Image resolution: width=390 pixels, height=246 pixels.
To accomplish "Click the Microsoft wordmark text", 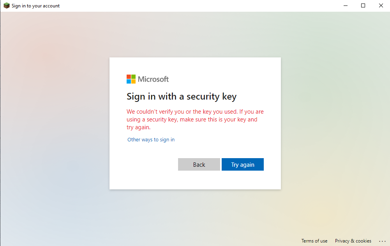I will tap(154, 79).
